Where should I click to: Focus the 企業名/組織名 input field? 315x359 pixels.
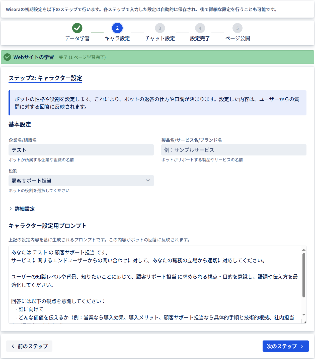(81, 150)
